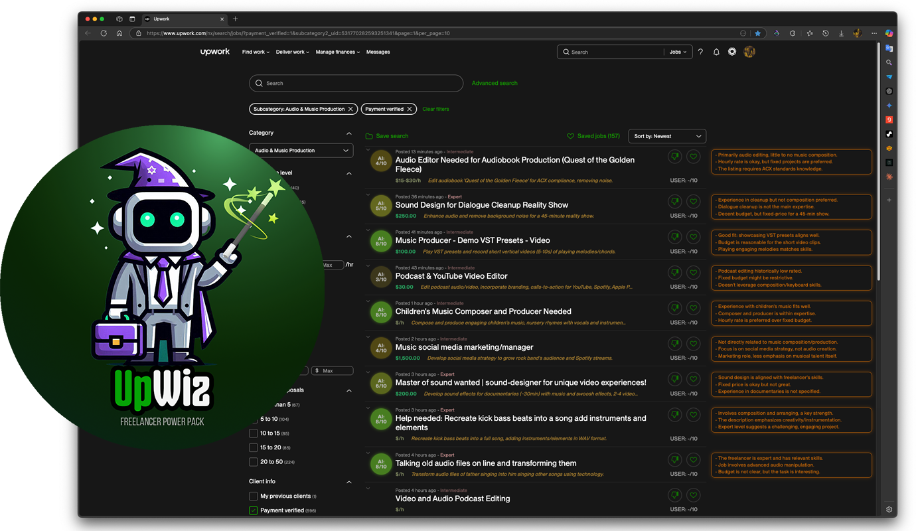Click the help question mark icon
Viewport: 916px width, 531px height.
pos(700,51)
